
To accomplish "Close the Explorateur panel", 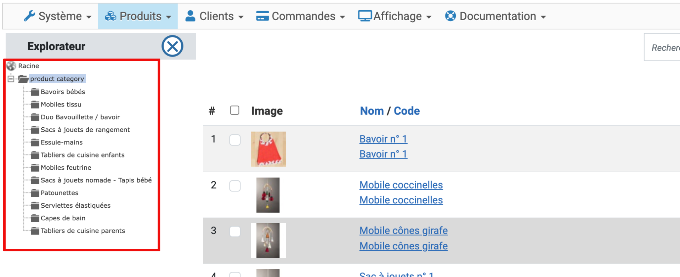I will coord(172,46).
